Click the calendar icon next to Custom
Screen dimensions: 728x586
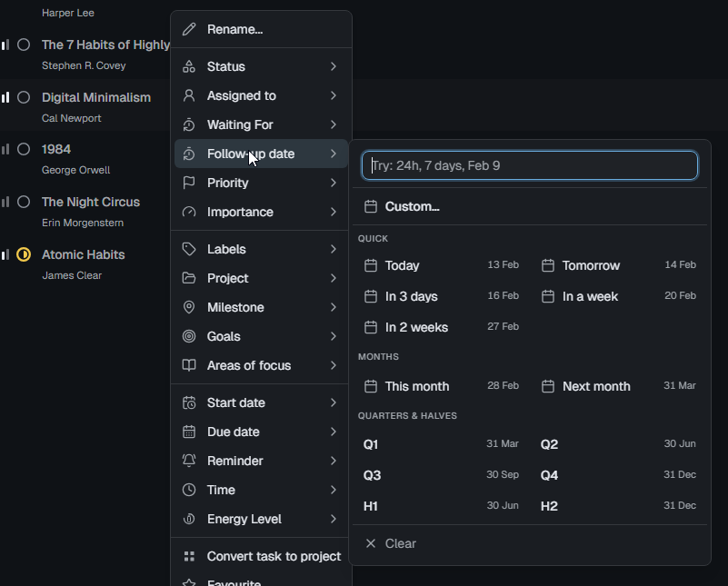pyautogui.click(x=371, y=206)
